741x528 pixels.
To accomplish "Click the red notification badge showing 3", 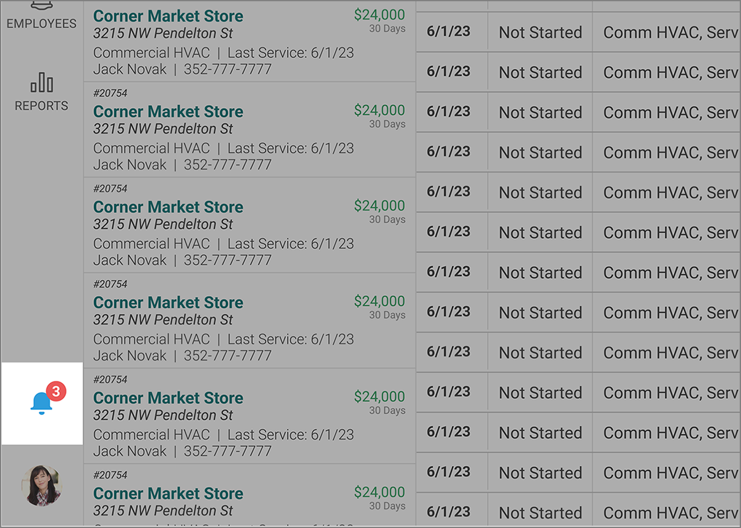I will (56, 391).
